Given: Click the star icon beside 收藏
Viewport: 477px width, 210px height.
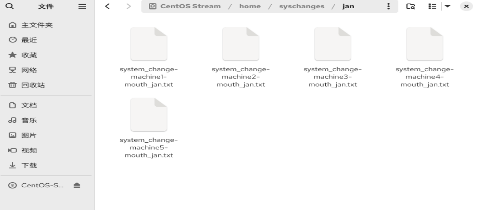Looking at the screenshot, I should coord(12,55).
